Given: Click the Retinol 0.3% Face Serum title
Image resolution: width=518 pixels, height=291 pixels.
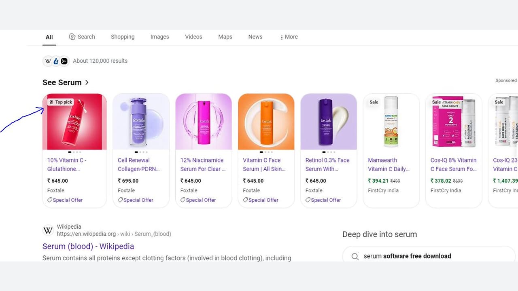Looking at the screenshot, I should pos(327,164).
